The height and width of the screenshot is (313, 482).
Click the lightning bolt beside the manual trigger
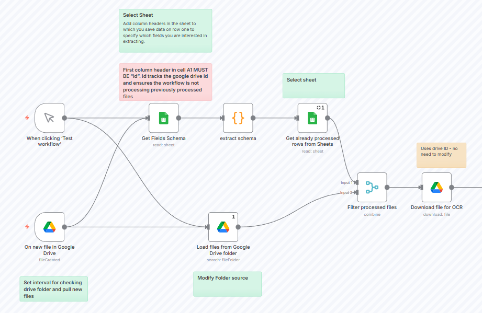click(27, 118)
